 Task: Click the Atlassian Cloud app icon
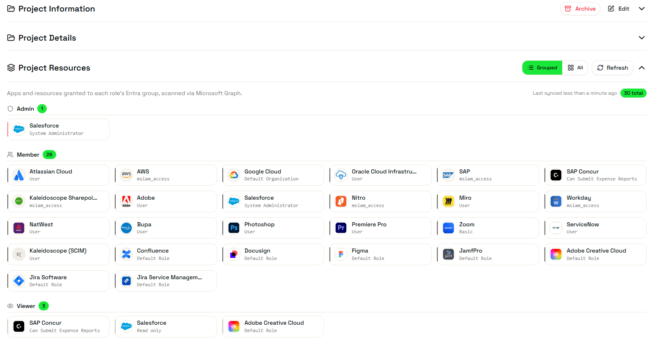point(19,175)
